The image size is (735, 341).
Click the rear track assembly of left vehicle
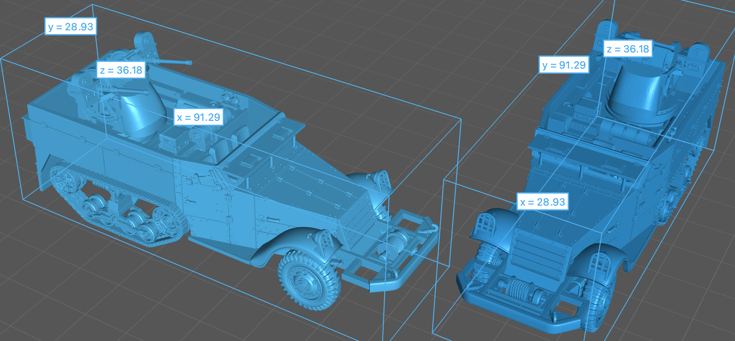click(x=117, y=206)
